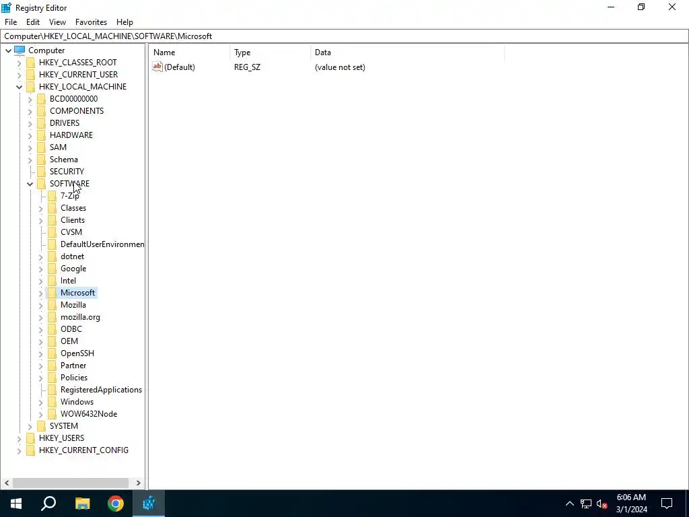Open the Edit menu
The height and width of the screenshot is (517, 689).
coord(32,22)
